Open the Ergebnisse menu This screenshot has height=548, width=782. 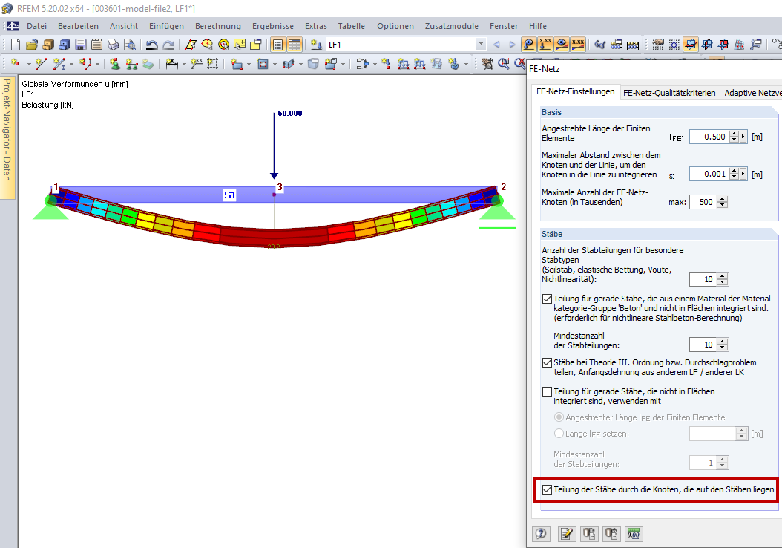[273, 26]
